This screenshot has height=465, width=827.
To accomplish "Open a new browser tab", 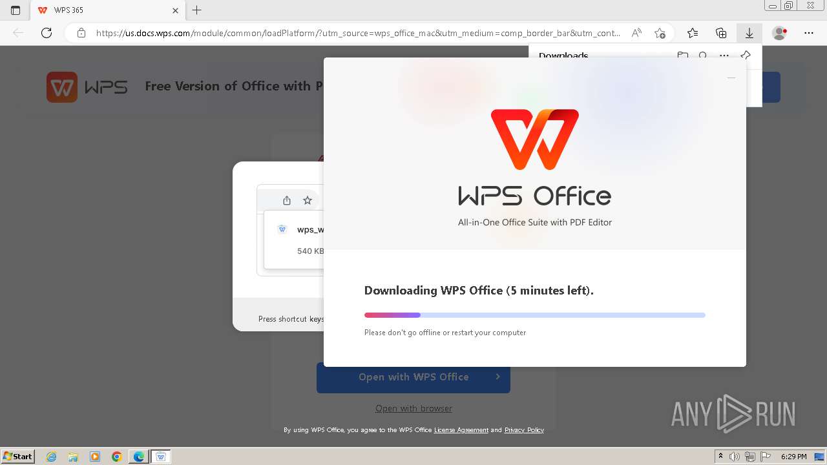I will click(197, 10).
